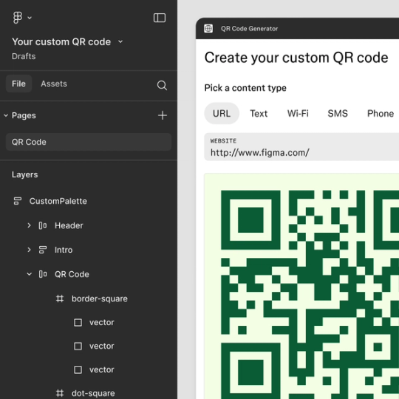399x399 pixels.
Task: Select the border-square layer name
Action: pyautogui.click(x=100, y=299)
